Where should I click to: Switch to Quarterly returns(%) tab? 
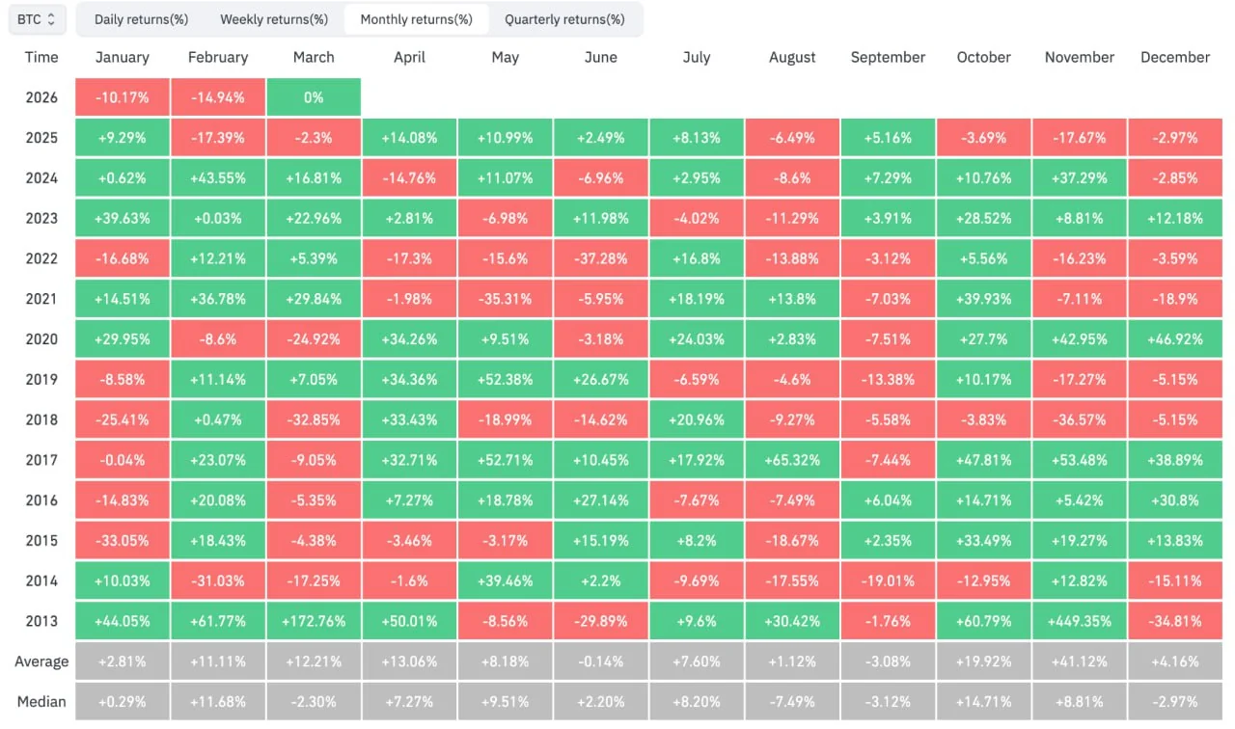click(564, 19)
